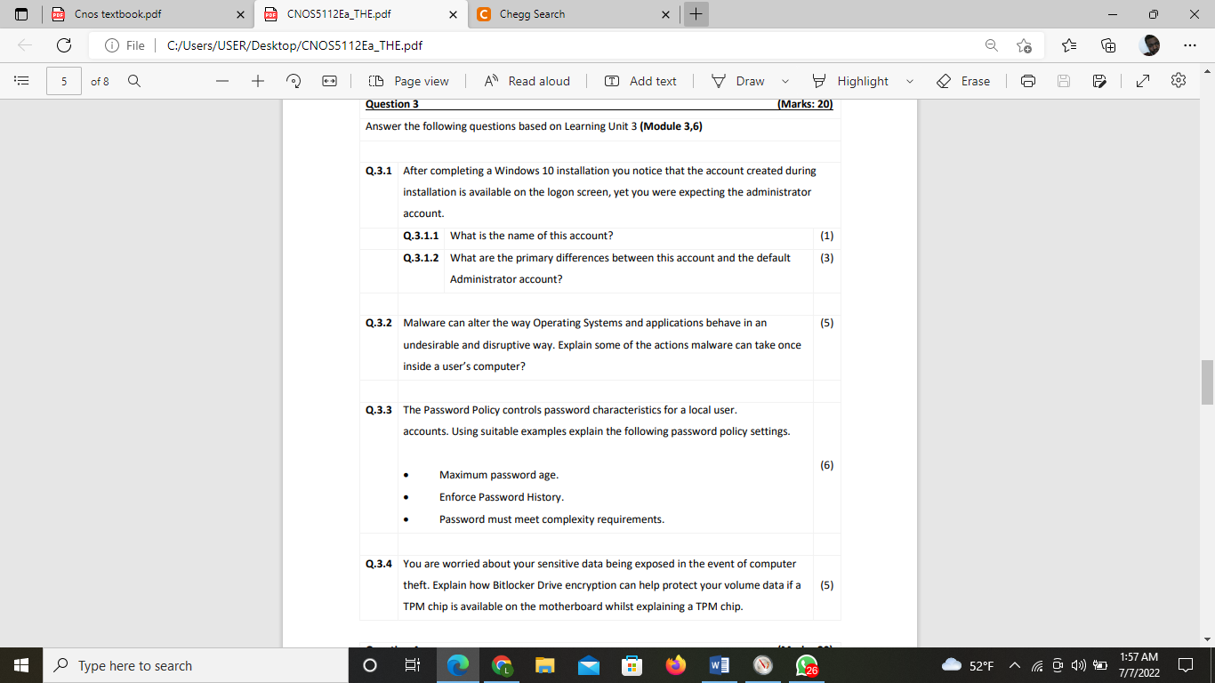The height and width of the screenshot is (683, 1215).
Task: Add this page to favorites
Action: [x=1024, y=45]
